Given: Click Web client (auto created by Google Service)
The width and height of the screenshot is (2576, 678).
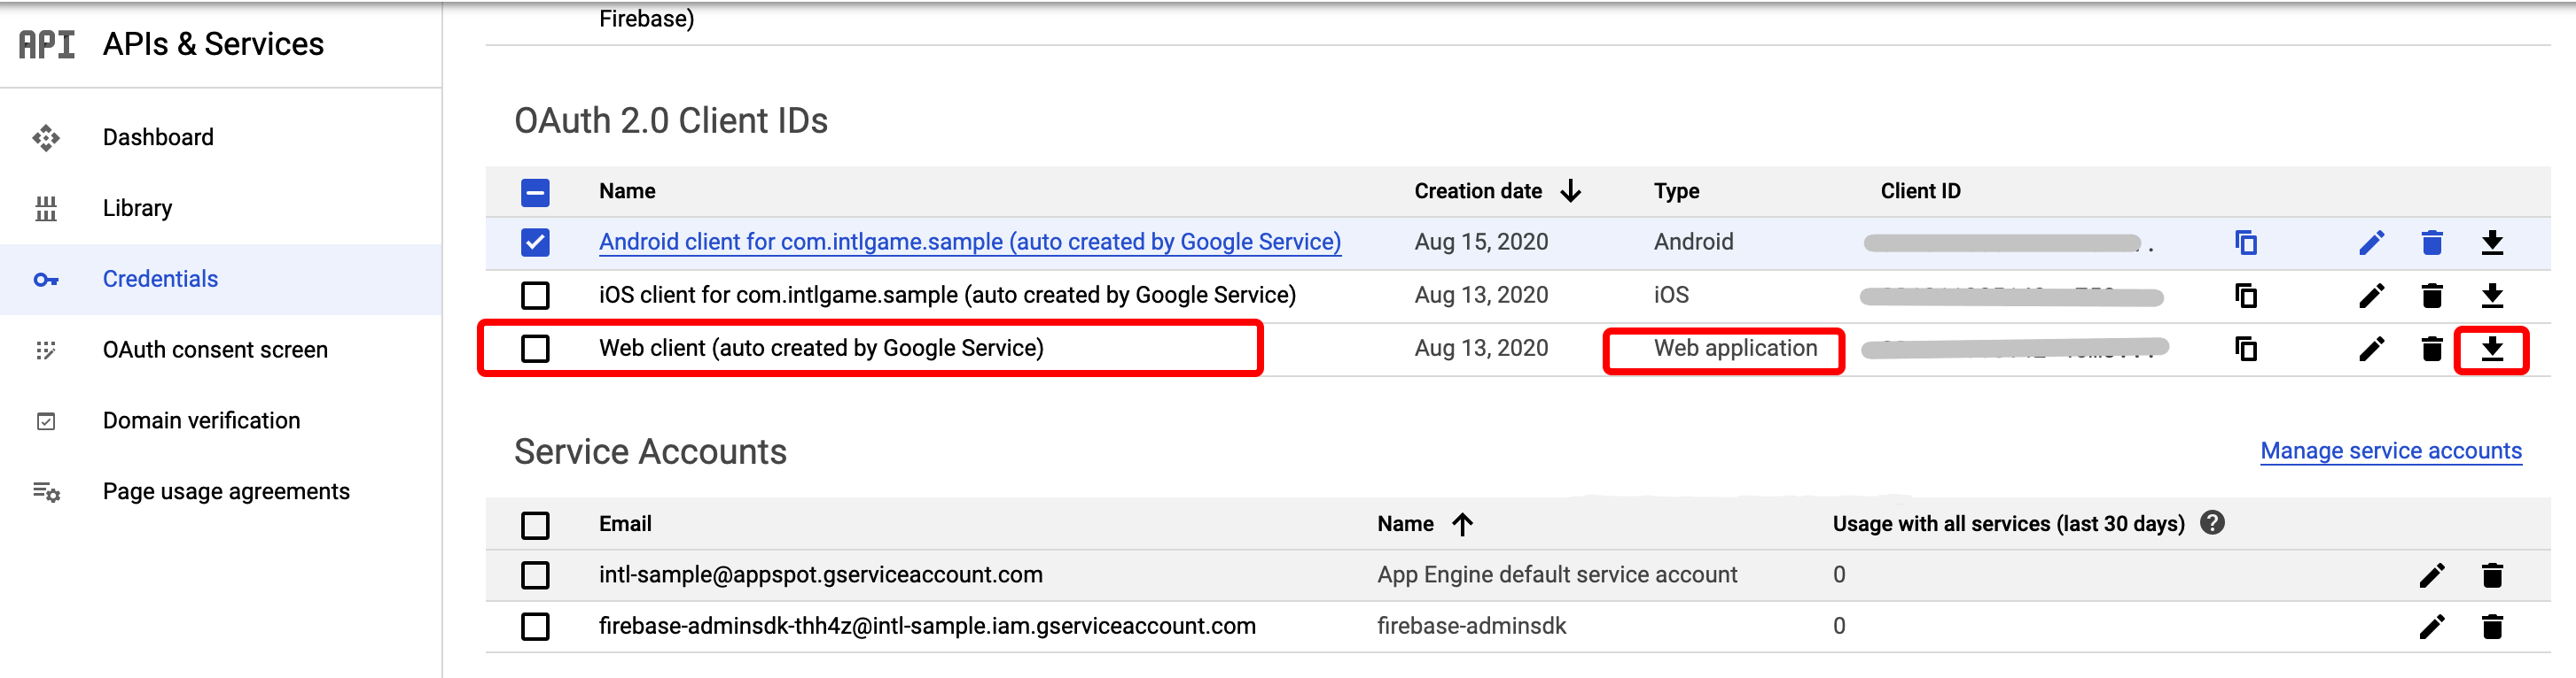Looking at the screenshot, I should click(821, 348).
